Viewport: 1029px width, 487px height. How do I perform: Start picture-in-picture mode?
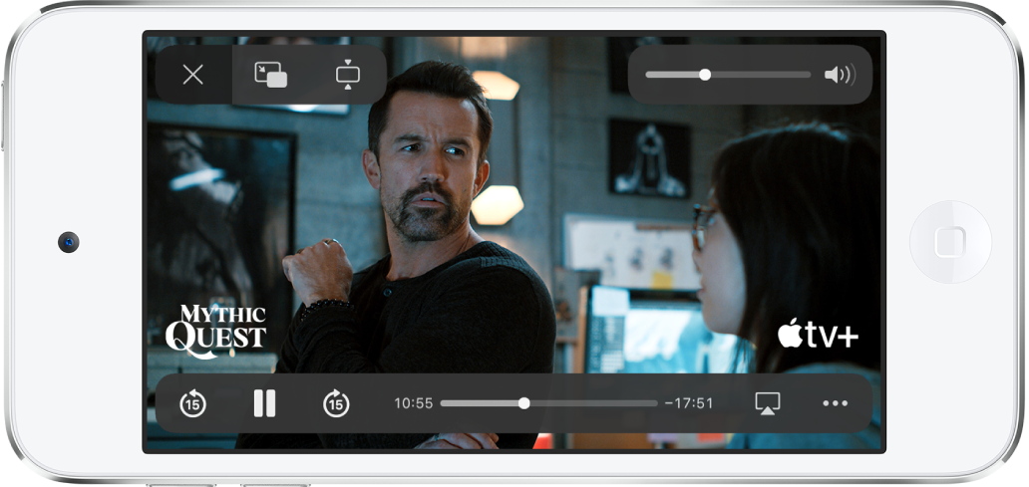[271, 75]
